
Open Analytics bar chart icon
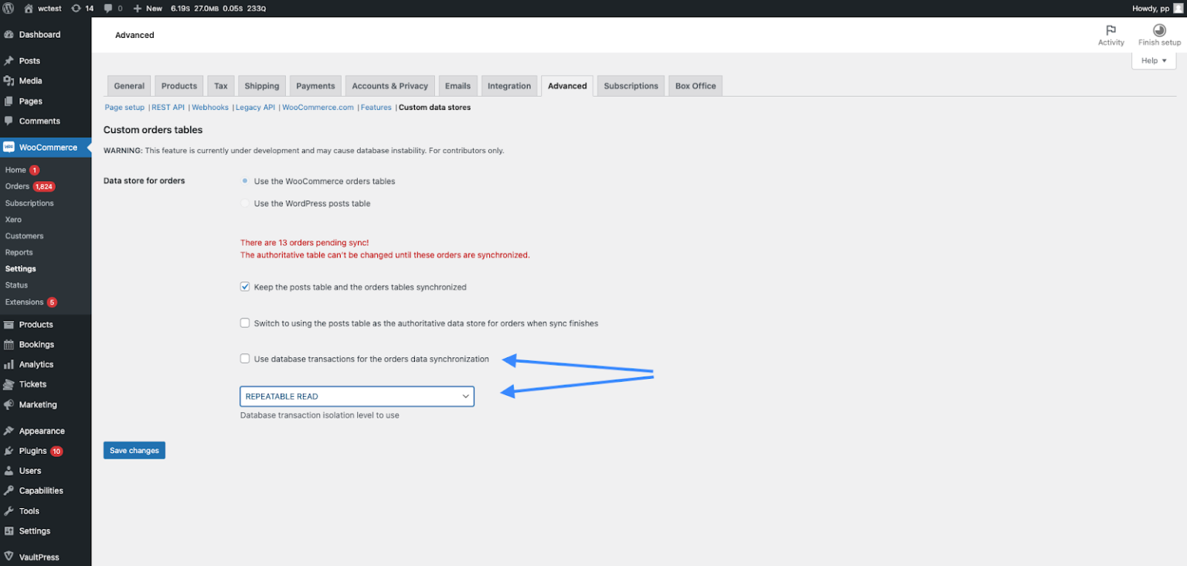(9, 365)
